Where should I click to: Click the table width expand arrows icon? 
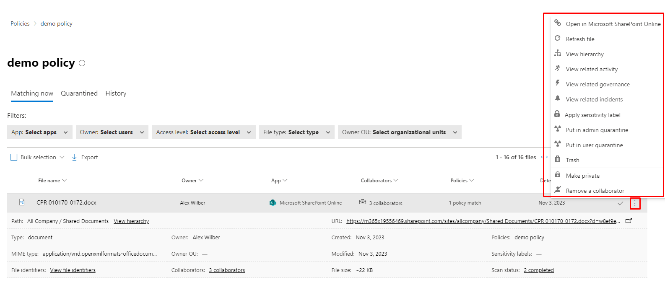tap(544, 157)
